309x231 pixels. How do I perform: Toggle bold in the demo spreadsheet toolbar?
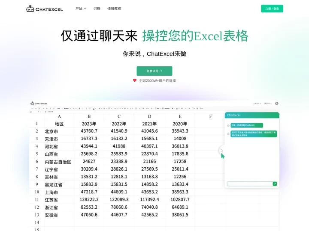tap(79, 108)
